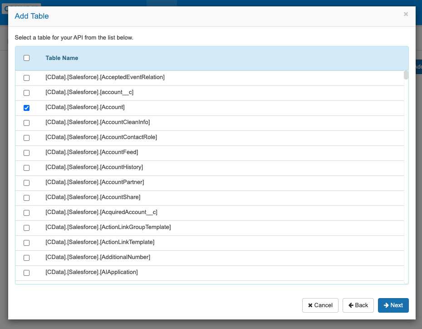
Task: Go back with the Back button
Action: click(358, 305)
